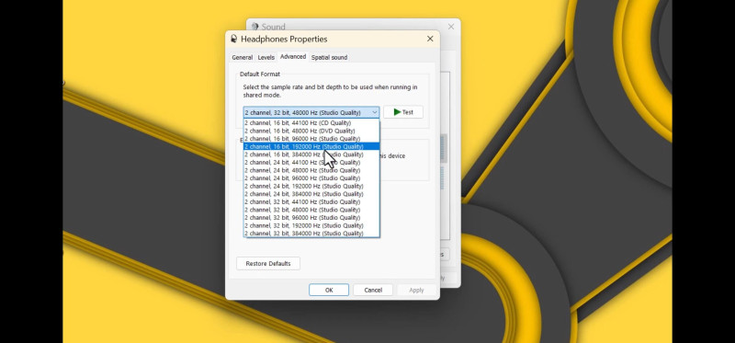Select 2 channel, 32 bit, 44100 Hz option

(x=311, y=201)
